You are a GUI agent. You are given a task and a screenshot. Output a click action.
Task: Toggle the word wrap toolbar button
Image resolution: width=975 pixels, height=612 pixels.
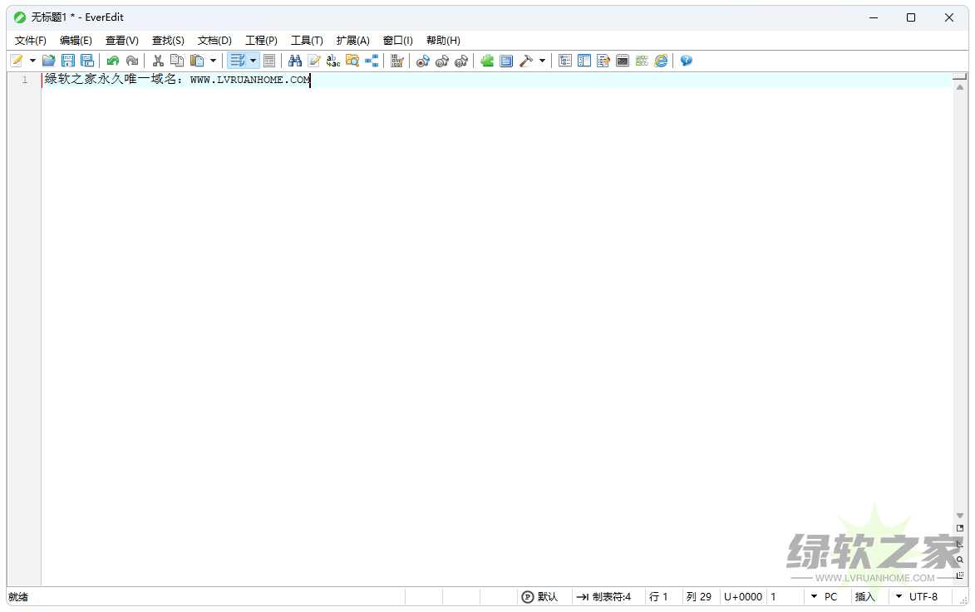237,61
